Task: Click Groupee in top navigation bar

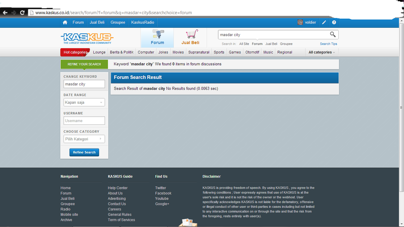Action: [118, 22]
